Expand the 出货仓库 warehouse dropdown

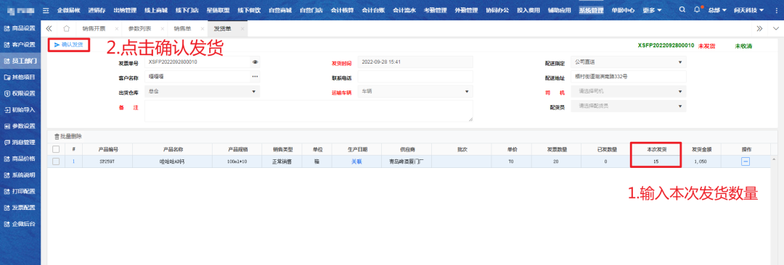(202, 91)
